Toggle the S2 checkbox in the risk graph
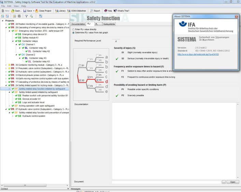241x192 pixels. tap(80, 80)
